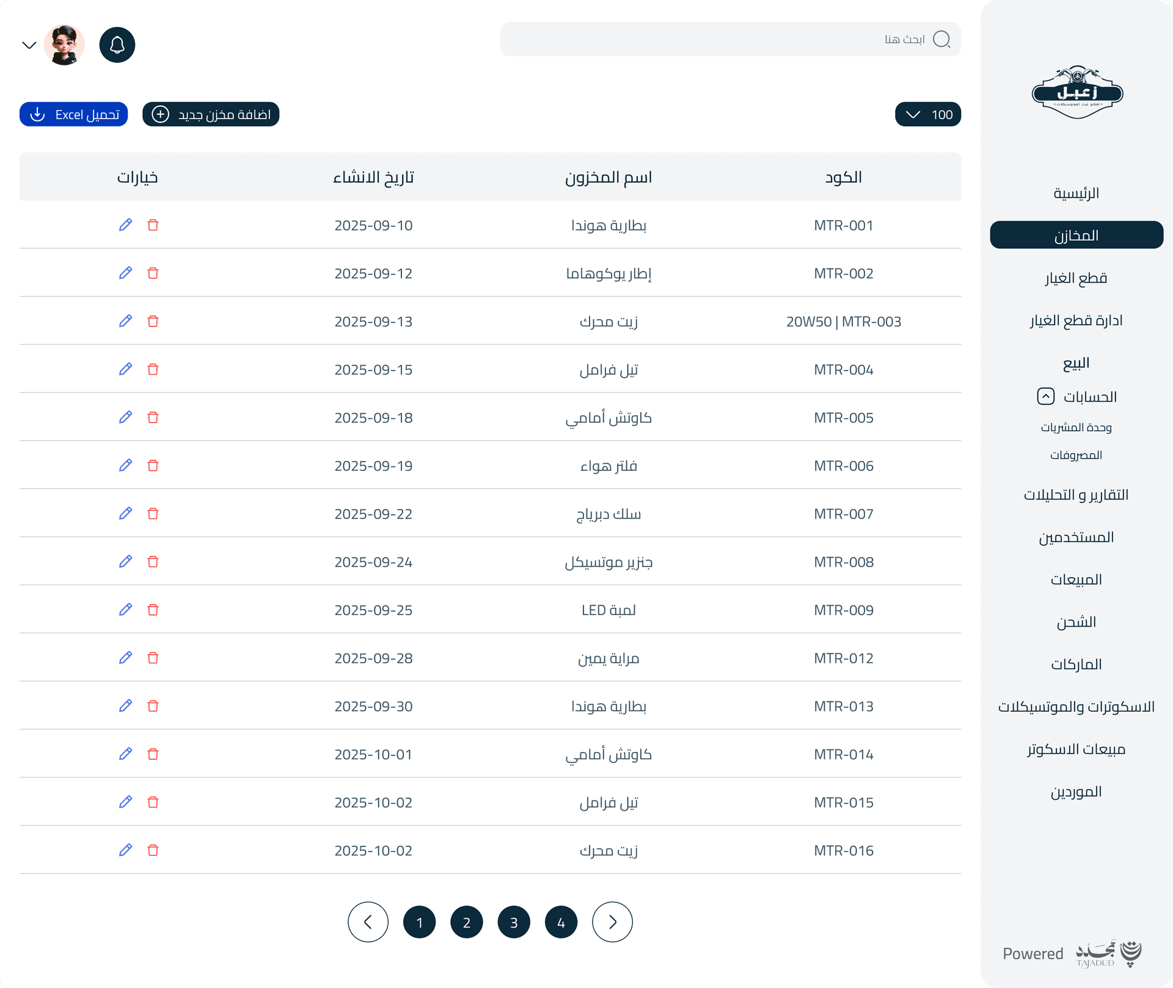Collapse the الحسابات section
The image size is (1173, 988).
click(1046, 396)
